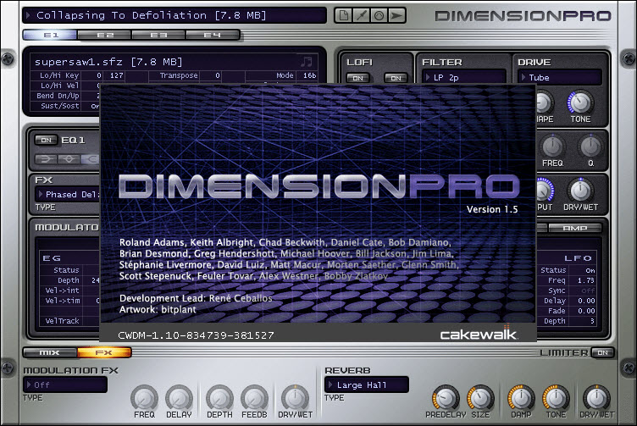This screenshot has height=426, width=637.
Task: Switch to element tab E2
Action: point(104,35)
